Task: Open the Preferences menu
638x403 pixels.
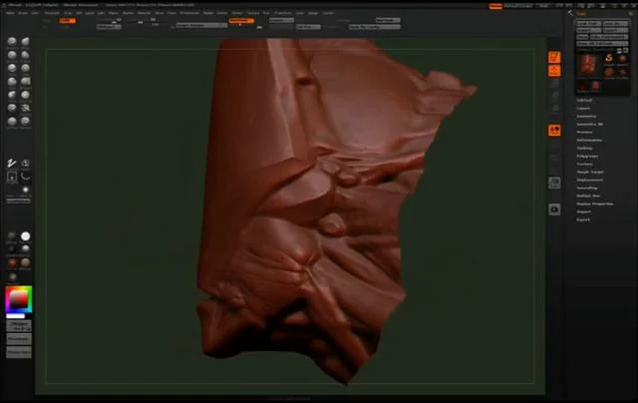Action: pyautogui.click(x=189, y=13)
